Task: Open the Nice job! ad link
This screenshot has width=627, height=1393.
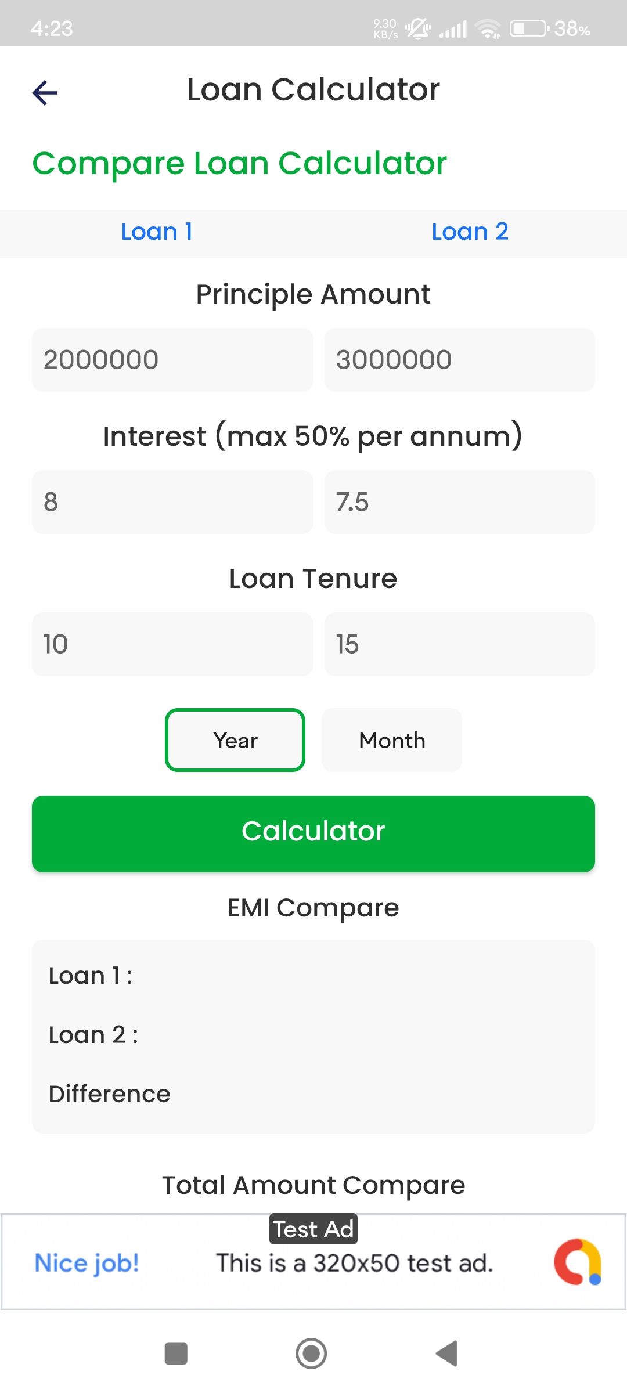Action: point(87,1263)
